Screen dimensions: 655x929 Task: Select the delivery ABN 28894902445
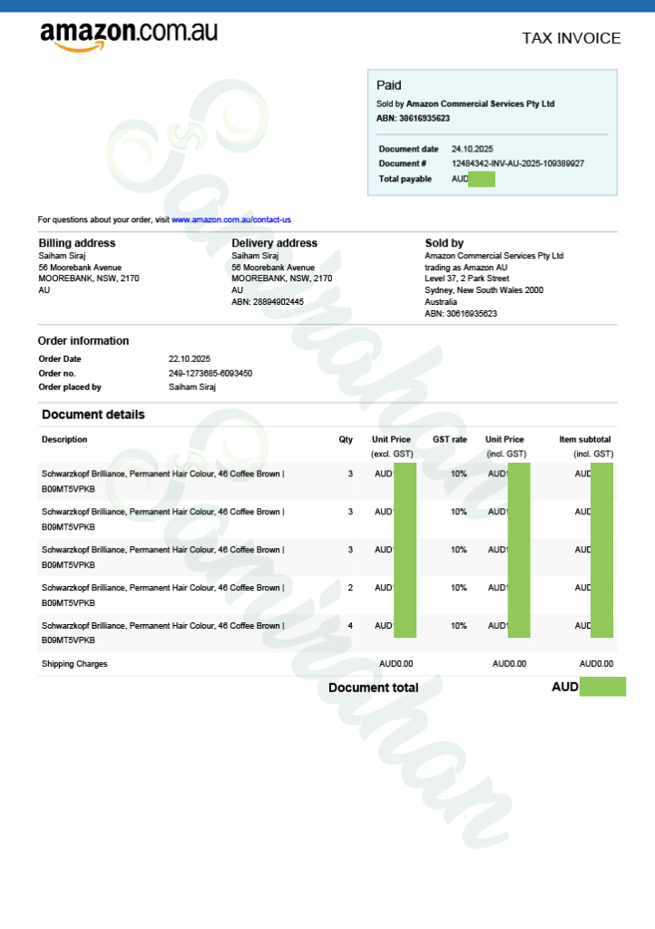click(x=280, y=302)
